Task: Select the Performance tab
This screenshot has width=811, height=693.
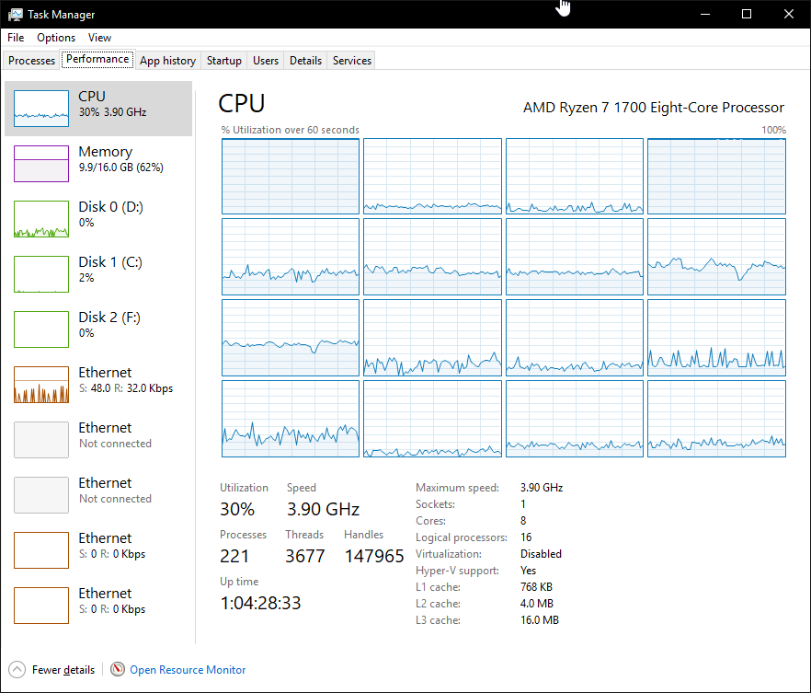Action: point(97,59)
